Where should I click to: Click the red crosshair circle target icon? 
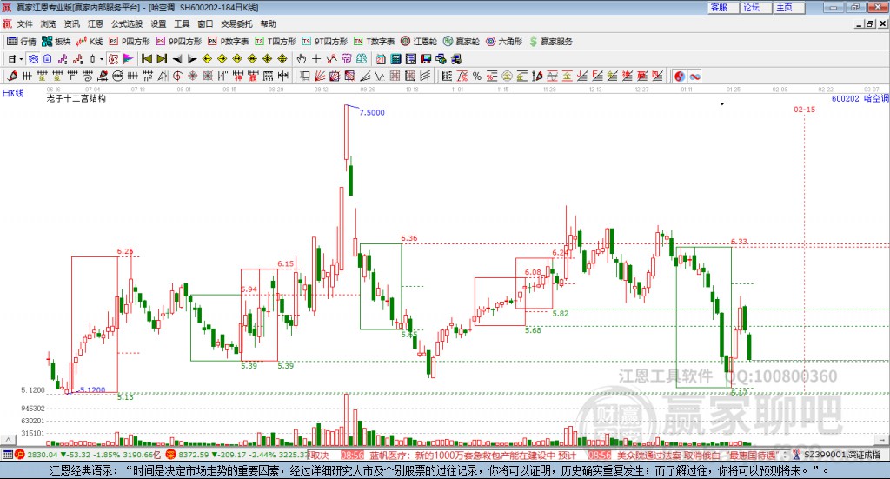point(177,76)
